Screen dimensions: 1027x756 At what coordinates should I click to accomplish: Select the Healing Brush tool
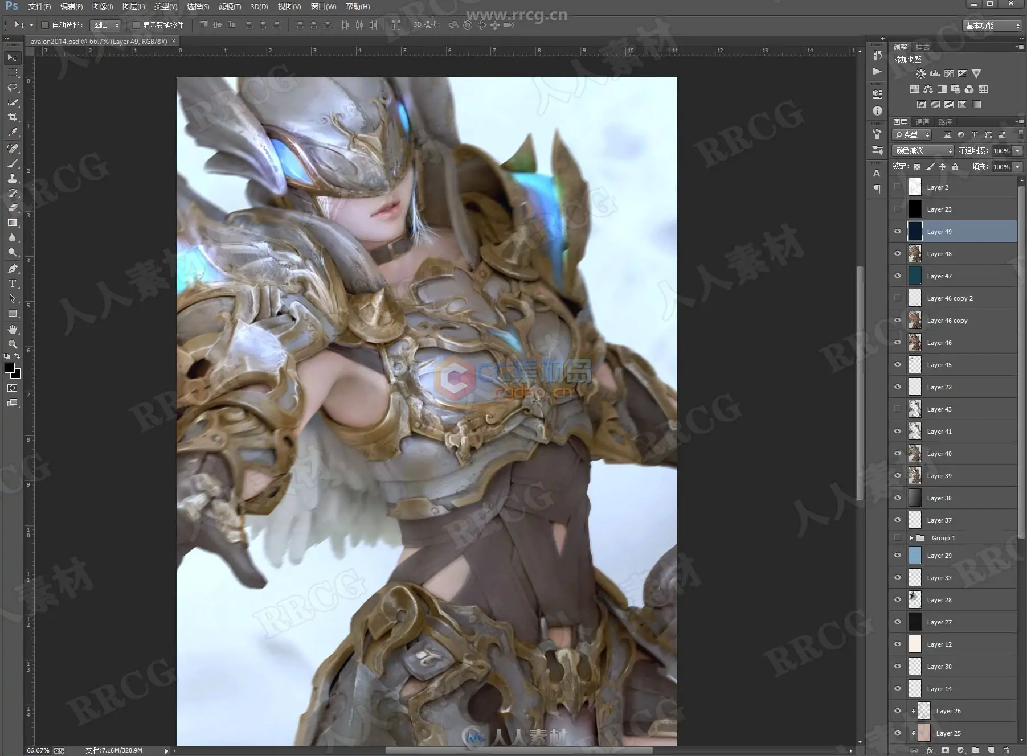13,149
